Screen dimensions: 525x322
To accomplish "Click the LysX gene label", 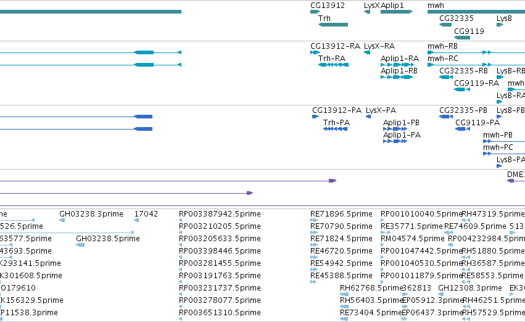I will pyautogui.click(x=371, y=6).
